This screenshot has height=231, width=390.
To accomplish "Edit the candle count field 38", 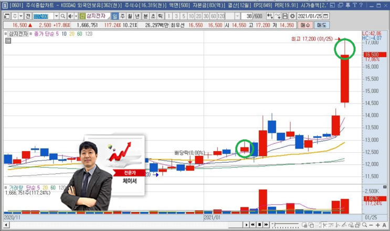I will pos(247,16).
